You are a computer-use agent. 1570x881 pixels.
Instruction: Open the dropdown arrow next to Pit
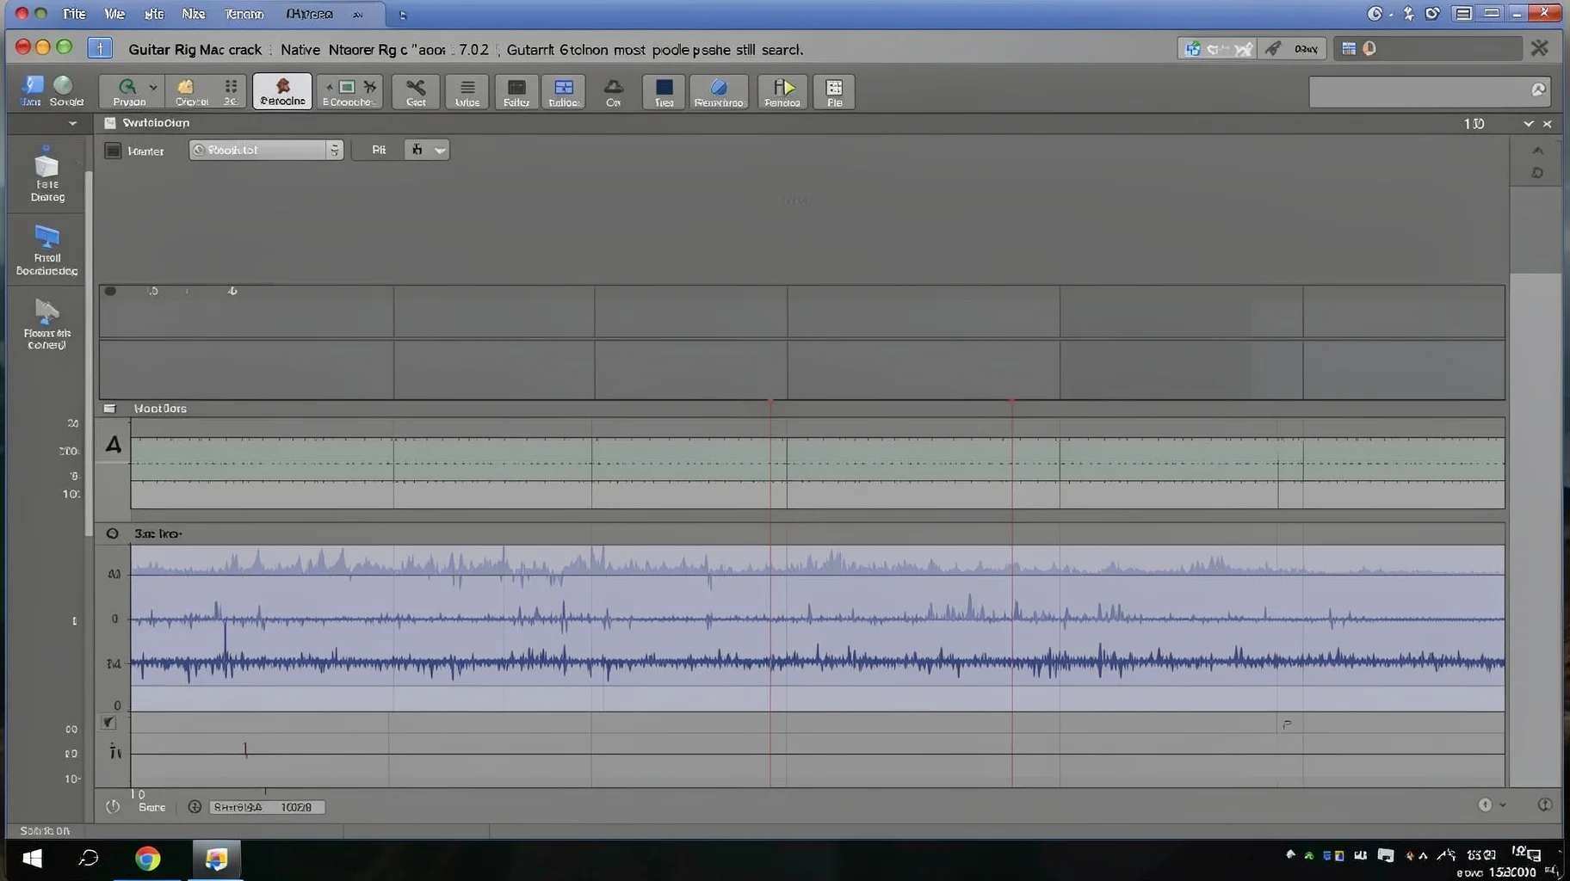[x=440, y=150]
